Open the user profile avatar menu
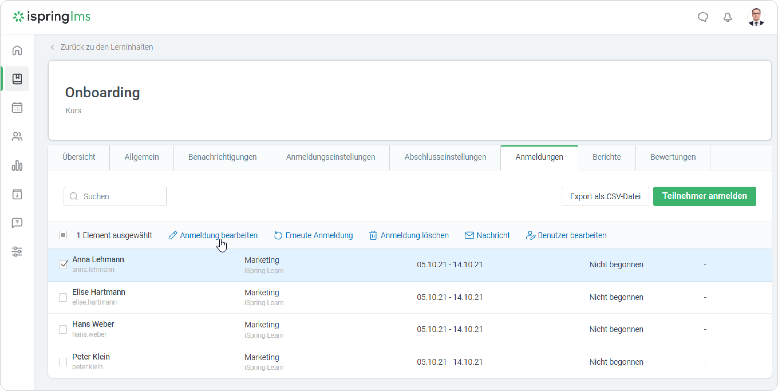Screen dimensions: 778x391 756,17
